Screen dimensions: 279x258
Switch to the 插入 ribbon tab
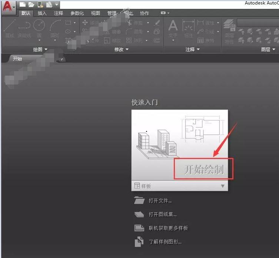[x=42, y=13]
